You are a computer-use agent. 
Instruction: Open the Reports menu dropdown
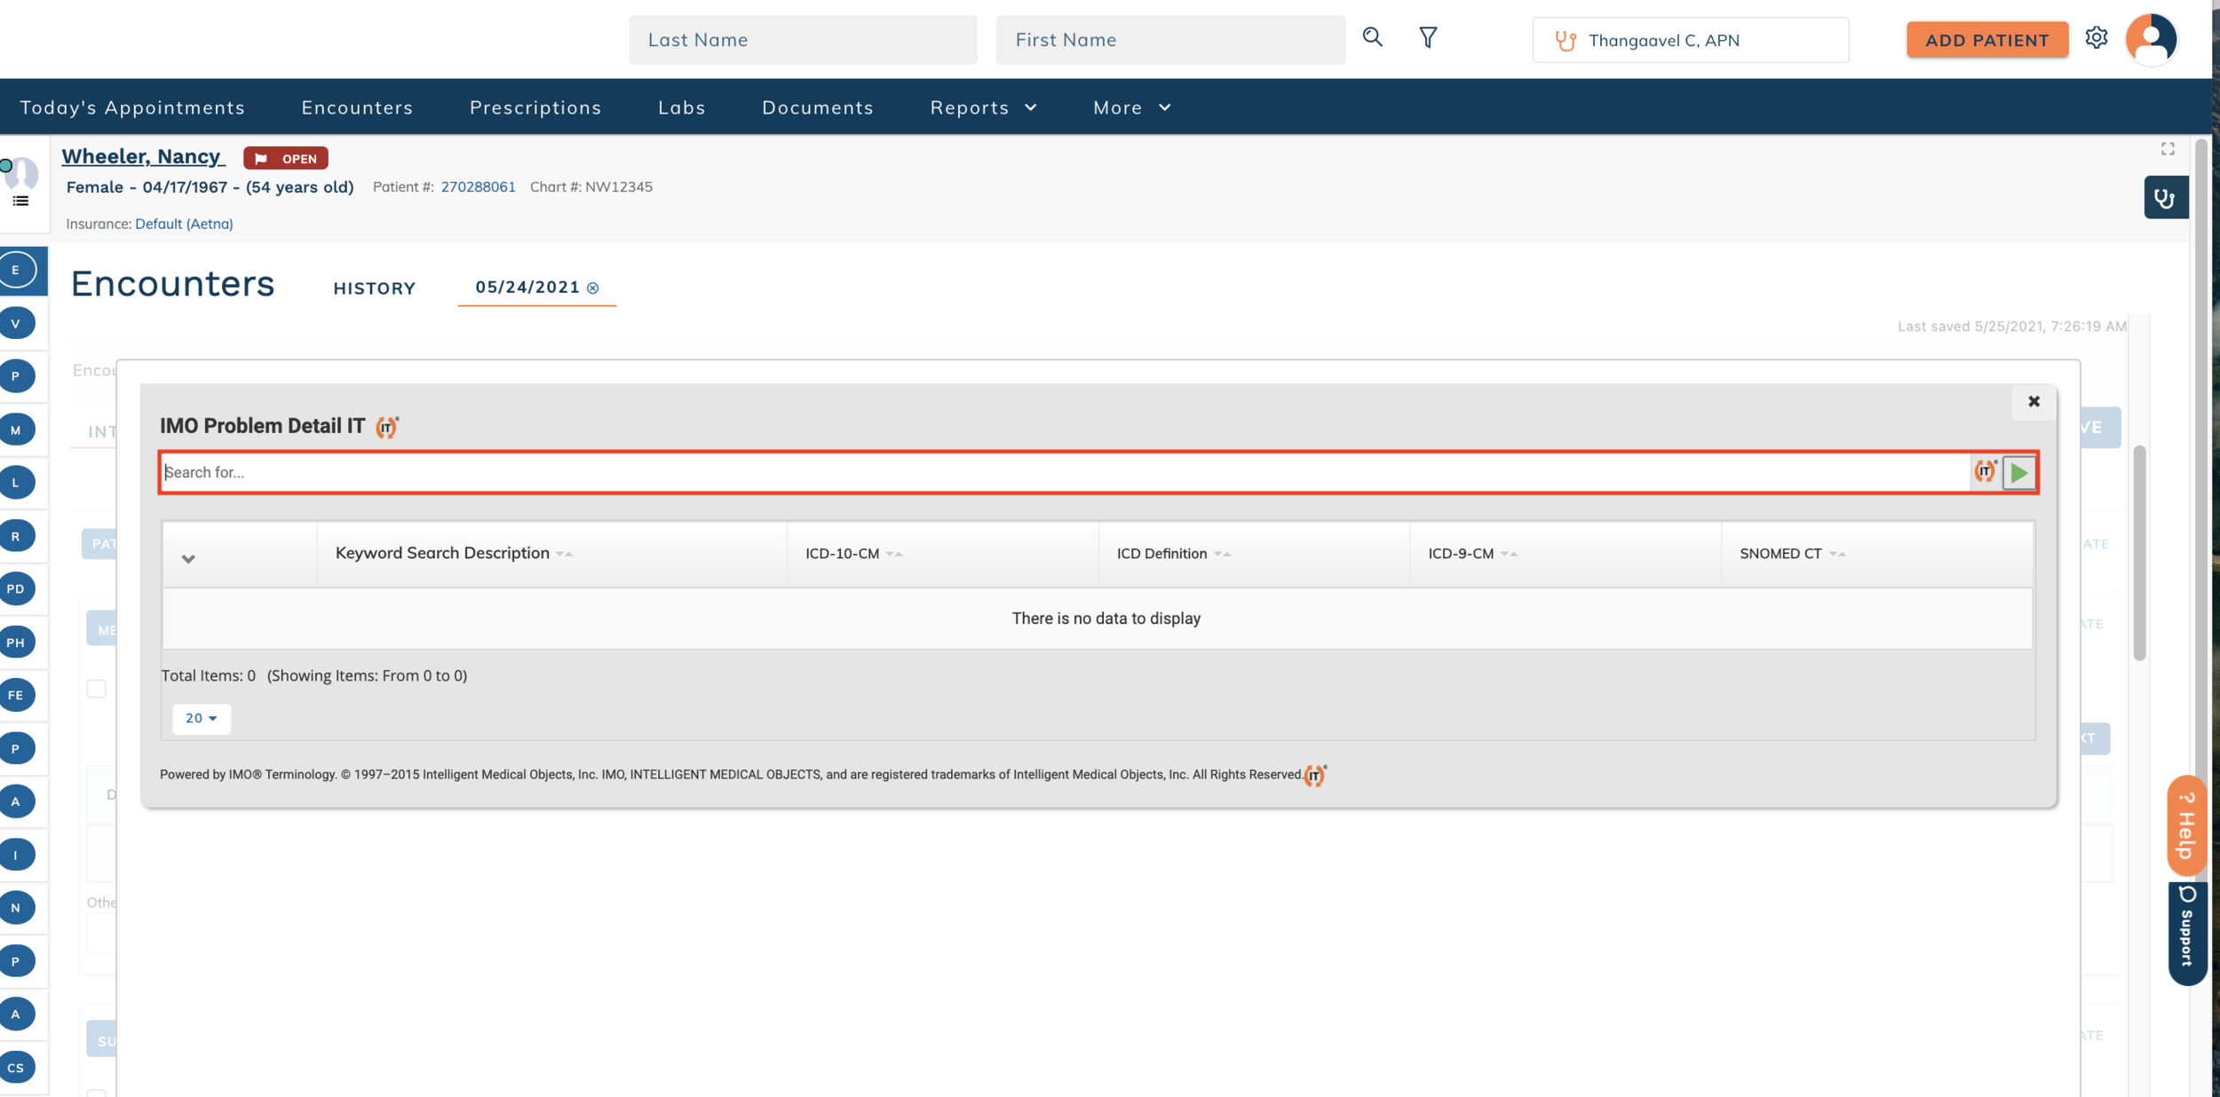(983, 107)
